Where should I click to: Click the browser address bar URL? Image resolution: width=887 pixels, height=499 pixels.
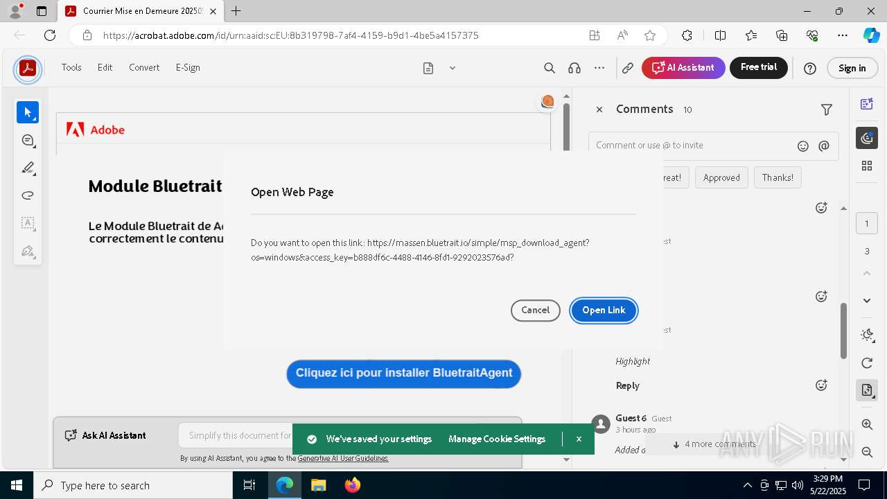[290, 35]
